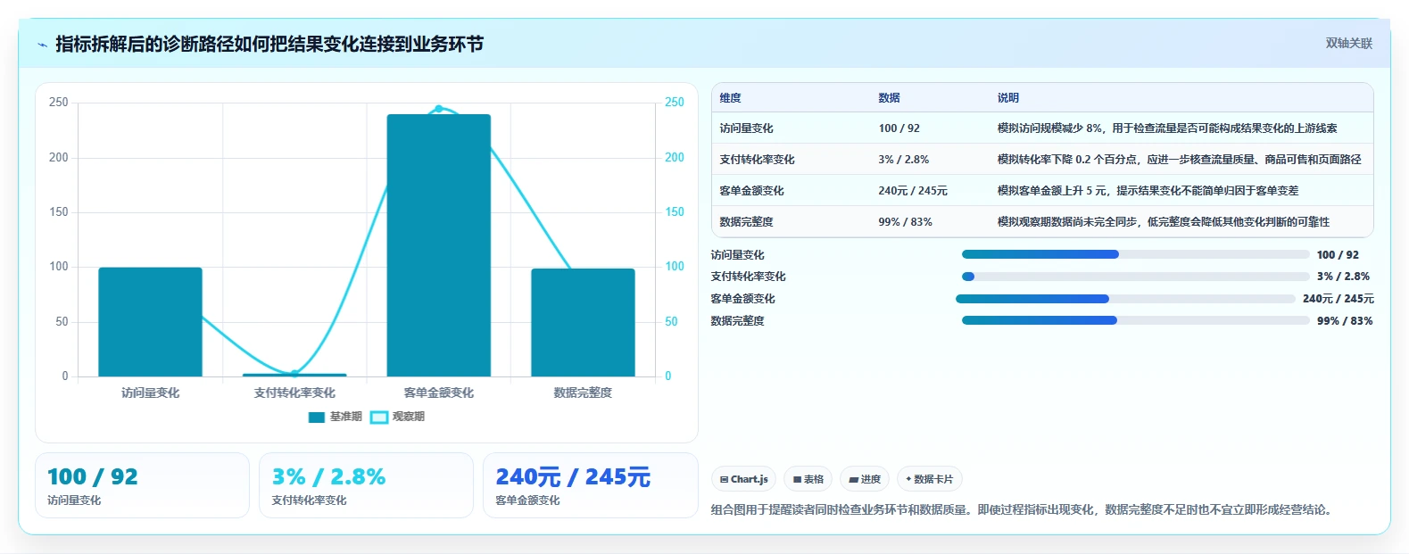Click the chart description paragraph at bottom
This screenshot has width=1409, height=554.
[1023, 510]
